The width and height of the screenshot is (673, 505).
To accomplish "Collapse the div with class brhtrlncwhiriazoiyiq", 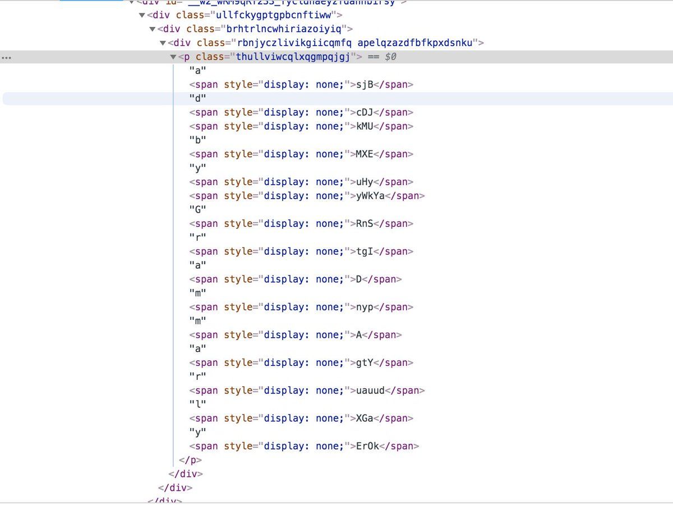I will [153, 29].
